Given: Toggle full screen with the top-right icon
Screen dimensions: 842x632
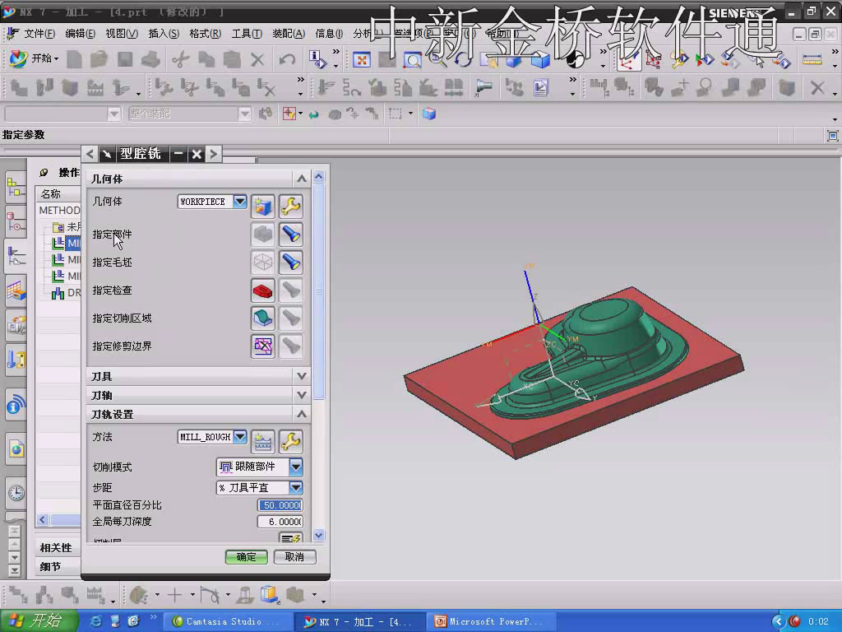Looking at the screenshot, I should tap(832, 136).
